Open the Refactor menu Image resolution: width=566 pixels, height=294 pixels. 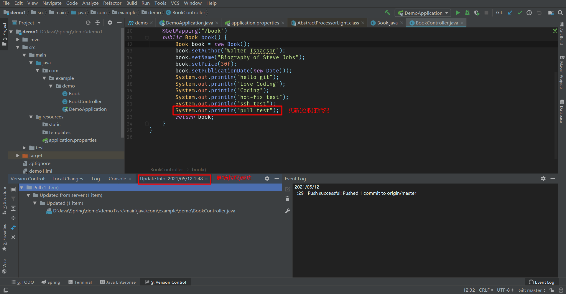[x=112, y=3]
